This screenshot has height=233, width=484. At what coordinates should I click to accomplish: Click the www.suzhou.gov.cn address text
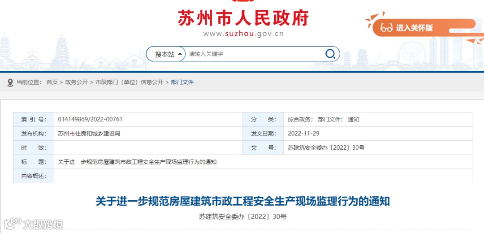(243, 34)
